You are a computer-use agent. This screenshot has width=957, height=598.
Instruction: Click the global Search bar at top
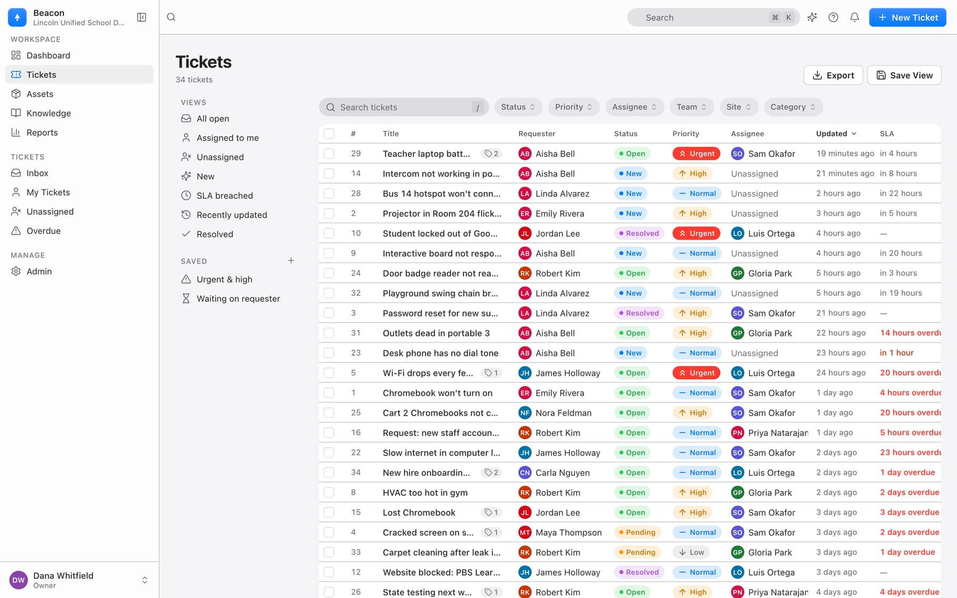point(713,18)
